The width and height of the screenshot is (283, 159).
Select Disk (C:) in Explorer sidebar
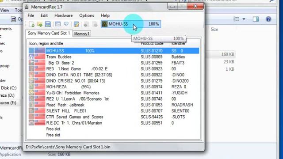coord(8,88)
